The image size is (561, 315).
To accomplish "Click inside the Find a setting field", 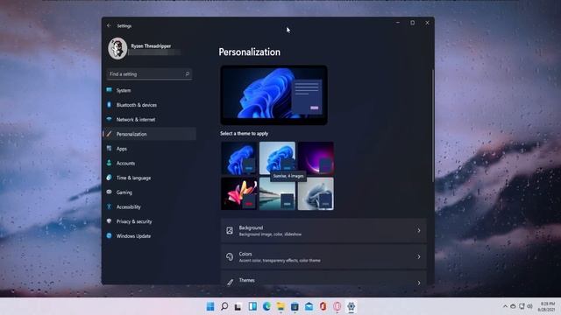I will (149, 73).
